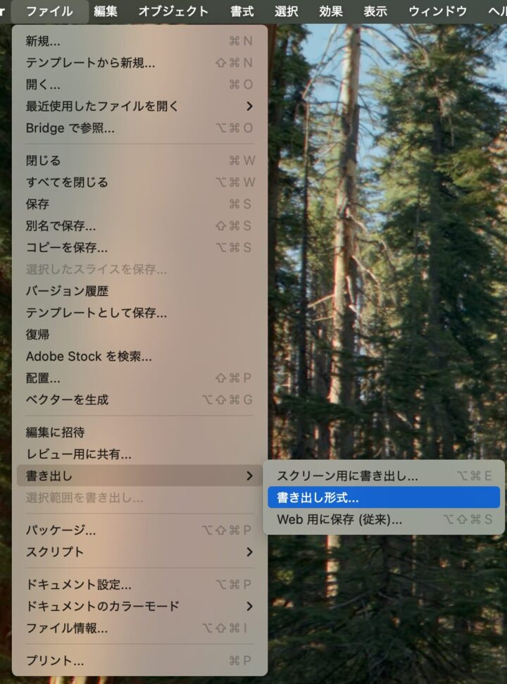Choose テンプレートとして保存...
Viewport: 507px width, 684px height.
(139, 313)
